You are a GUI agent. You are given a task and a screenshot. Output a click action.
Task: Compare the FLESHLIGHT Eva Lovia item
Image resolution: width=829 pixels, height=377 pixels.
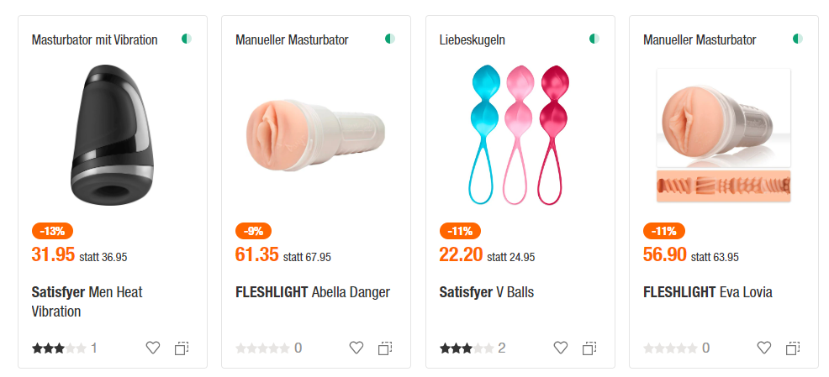coord(793,348)
